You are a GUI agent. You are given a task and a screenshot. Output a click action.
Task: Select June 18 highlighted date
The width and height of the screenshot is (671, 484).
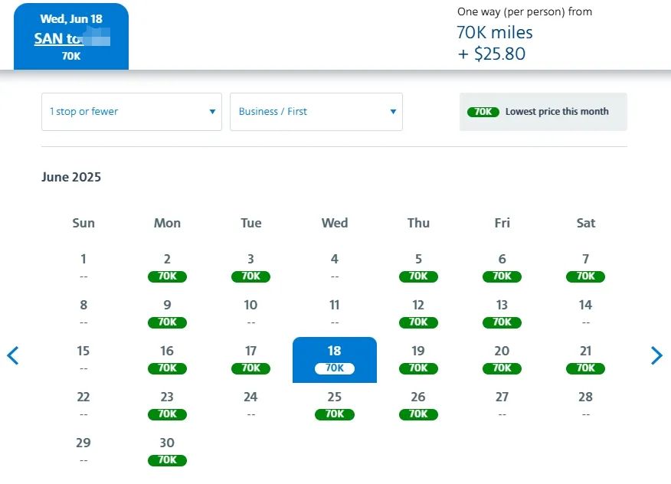[335, 359]
